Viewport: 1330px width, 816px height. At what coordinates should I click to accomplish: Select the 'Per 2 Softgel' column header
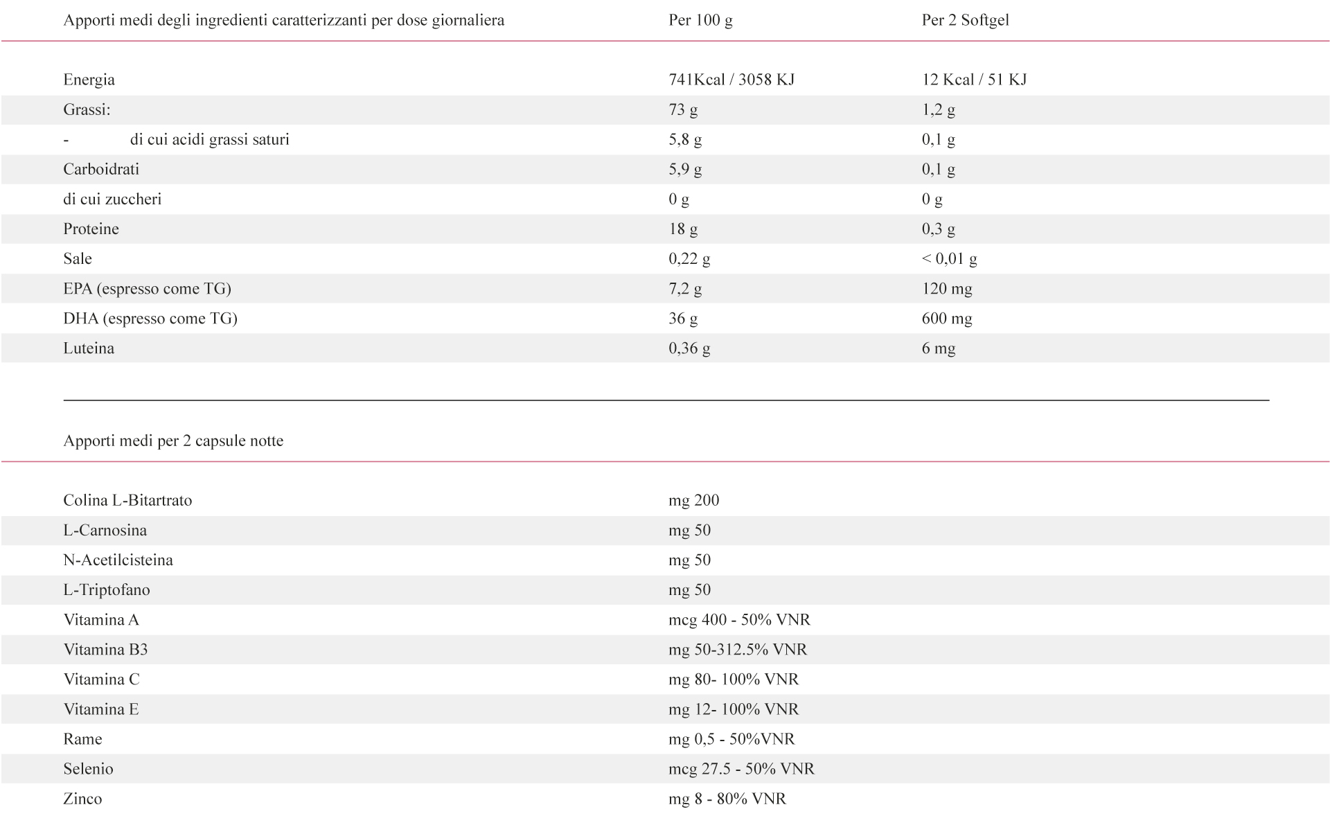965,20
